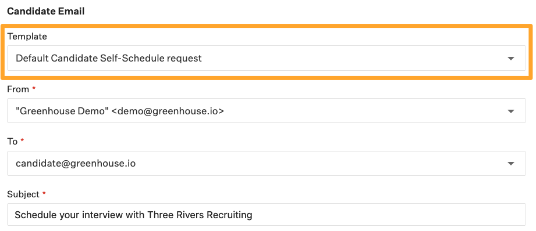This screenshot has width=536, height=231.
Task: Open the Template combo box
Action: (x=267, y=58)
